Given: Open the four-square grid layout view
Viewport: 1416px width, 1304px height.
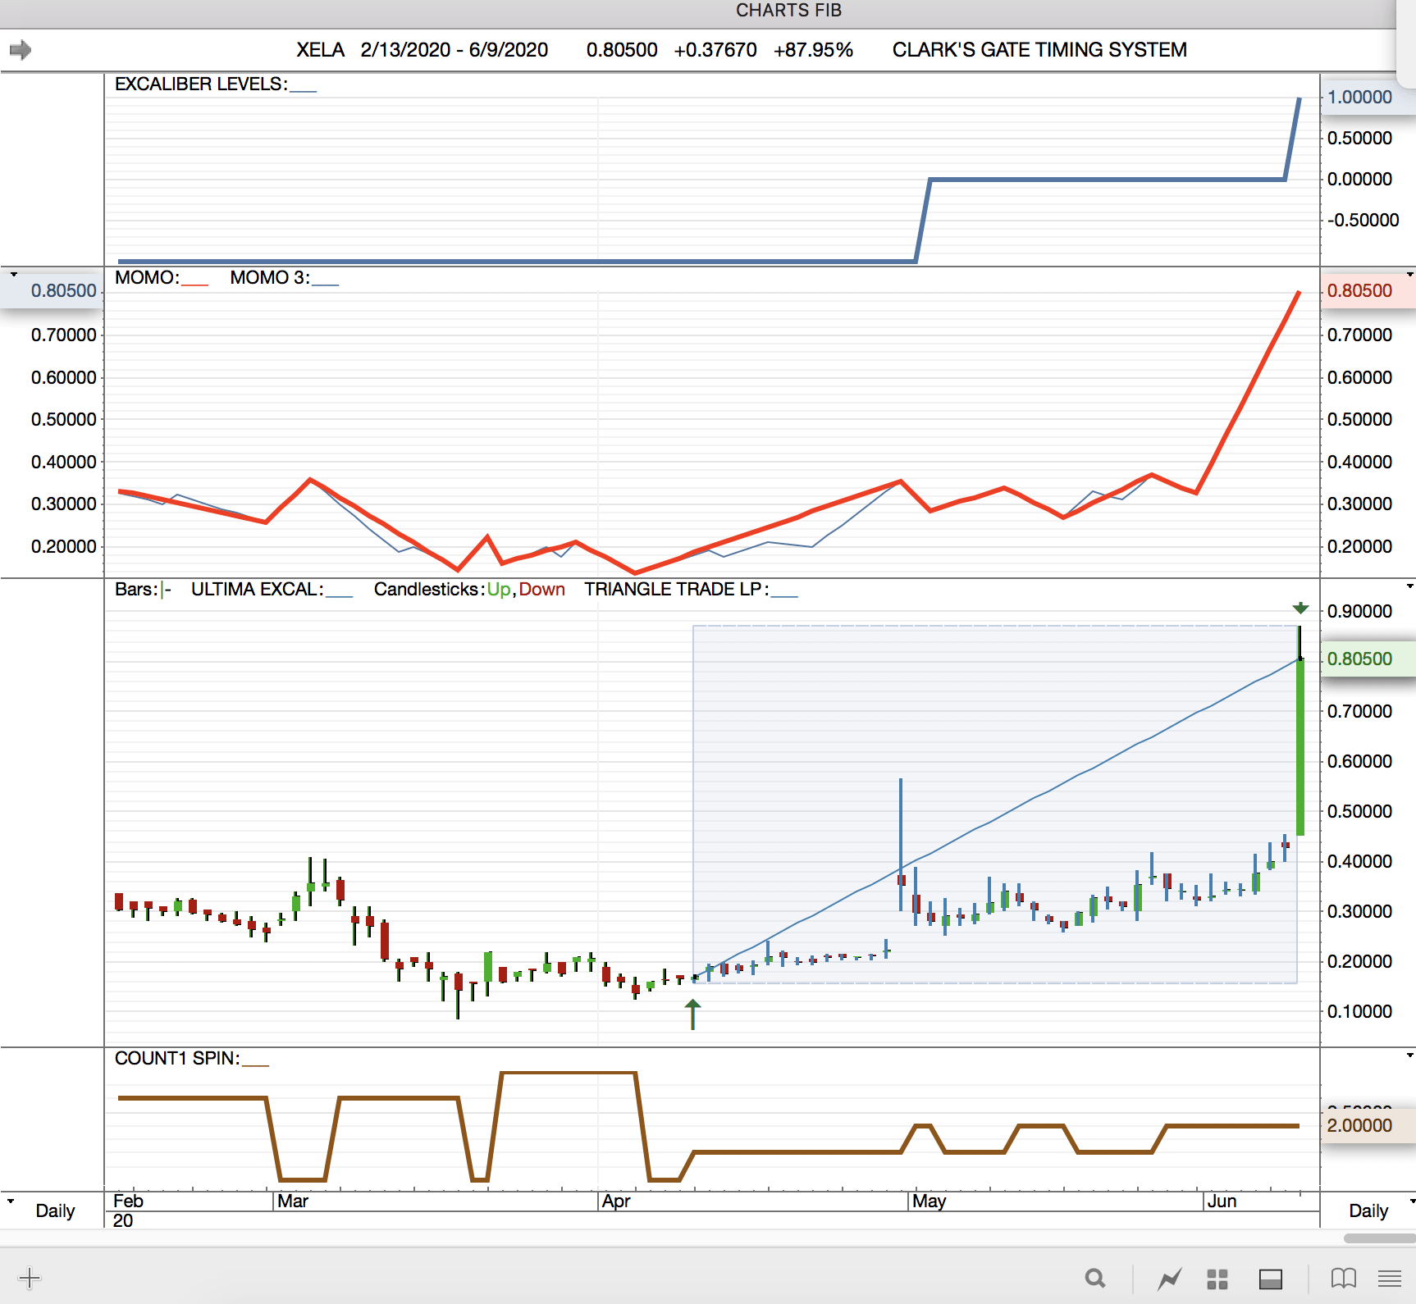Looking at the screenshot, I should (1217, 1279).
